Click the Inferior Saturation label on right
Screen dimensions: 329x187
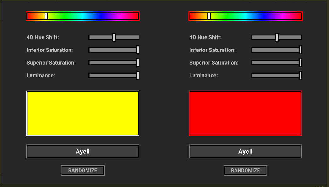click(212, 50)
